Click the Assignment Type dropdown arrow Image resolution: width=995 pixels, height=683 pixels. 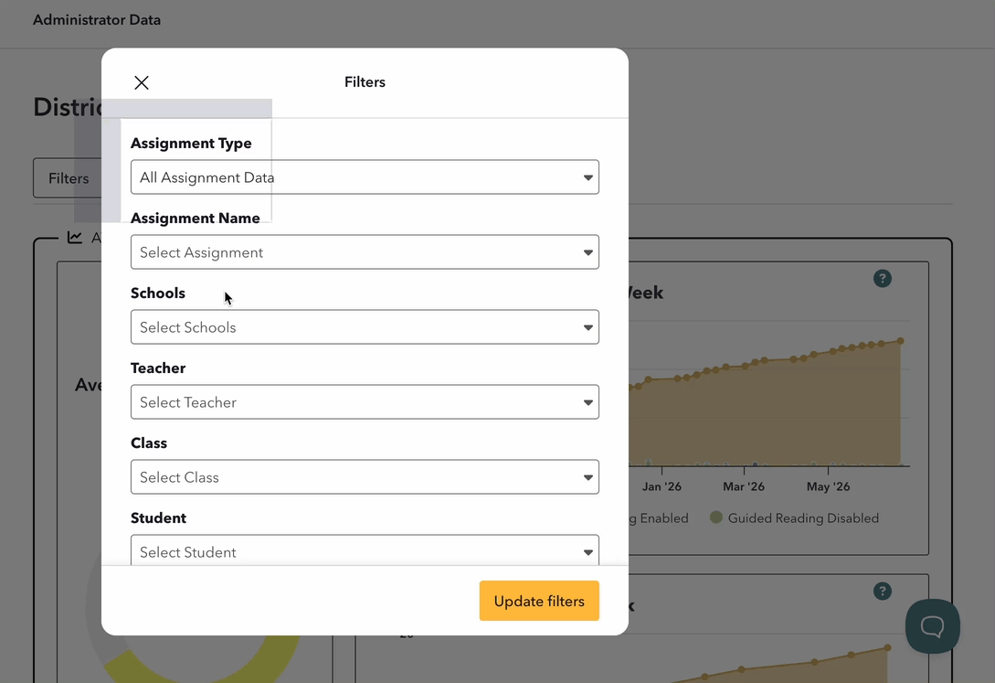(588, 177)
